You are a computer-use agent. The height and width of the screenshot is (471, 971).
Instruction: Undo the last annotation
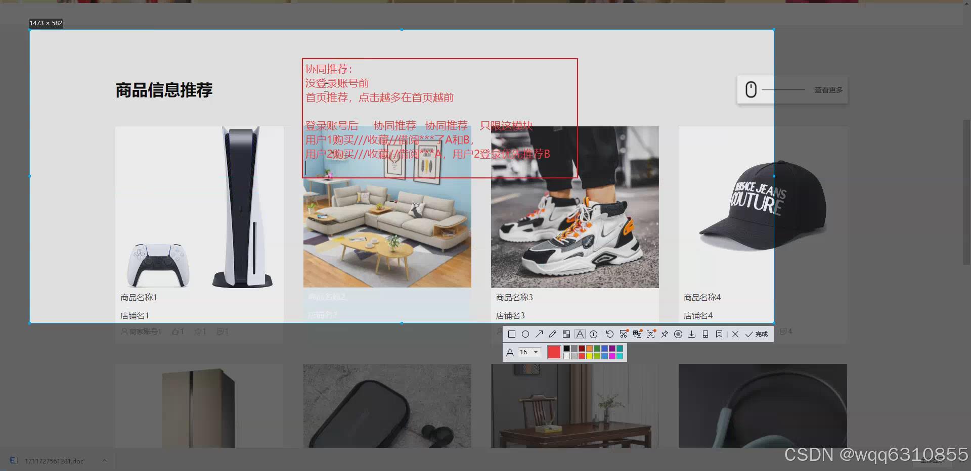coord(609,334)
